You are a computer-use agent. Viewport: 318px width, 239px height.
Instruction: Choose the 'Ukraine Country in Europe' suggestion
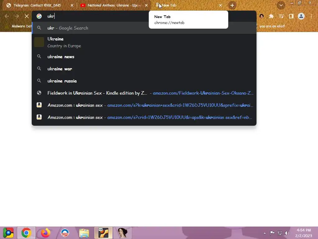click(144, 42)
